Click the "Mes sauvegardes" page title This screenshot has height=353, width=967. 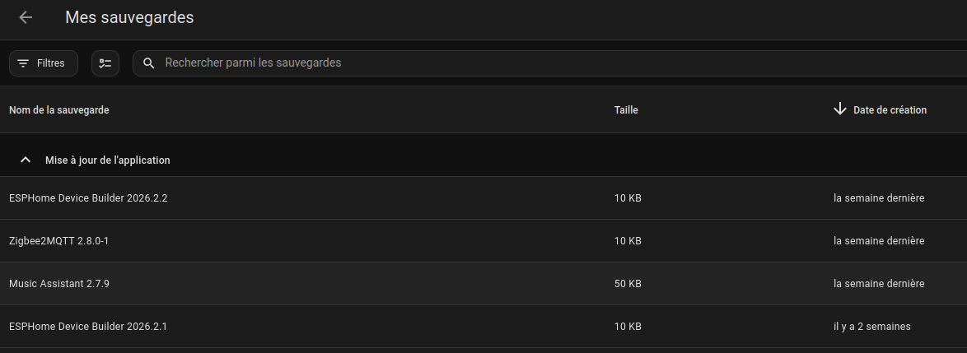coord(129,17)
